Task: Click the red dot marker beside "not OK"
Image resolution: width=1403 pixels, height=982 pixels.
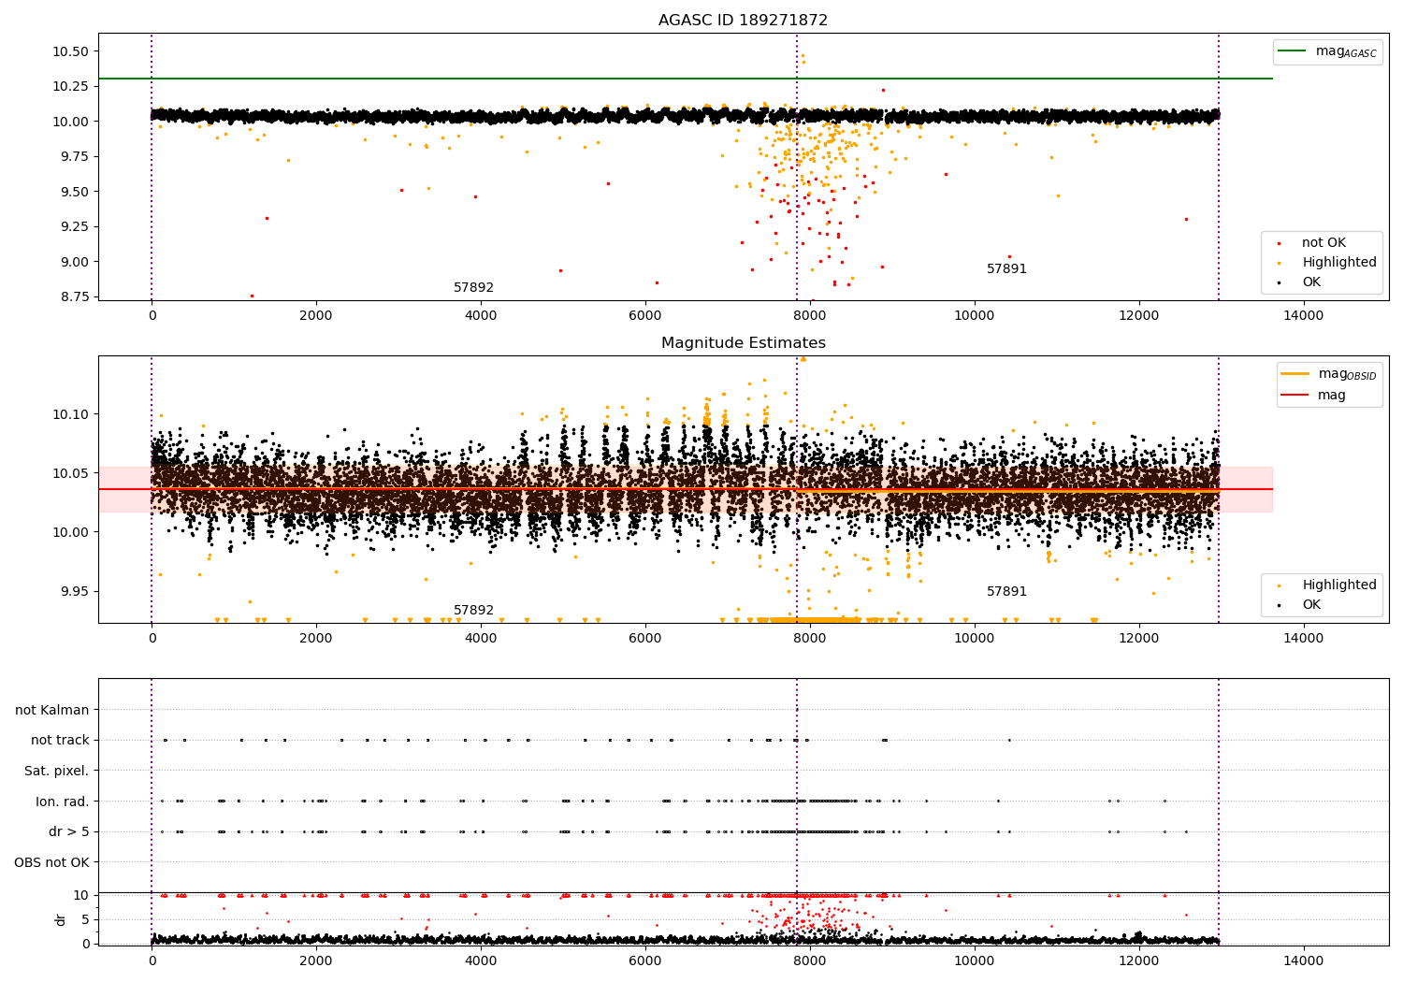Action: pos(1279,243)
